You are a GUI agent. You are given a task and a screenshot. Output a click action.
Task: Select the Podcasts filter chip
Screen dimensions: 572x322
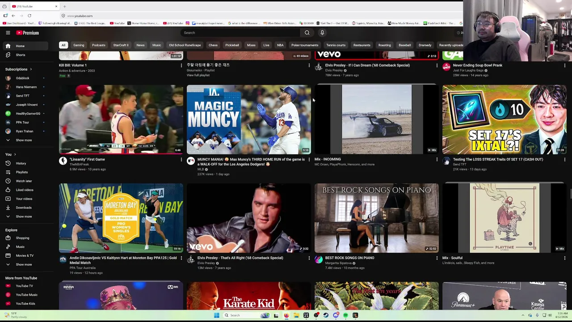[x=99, y=45]
